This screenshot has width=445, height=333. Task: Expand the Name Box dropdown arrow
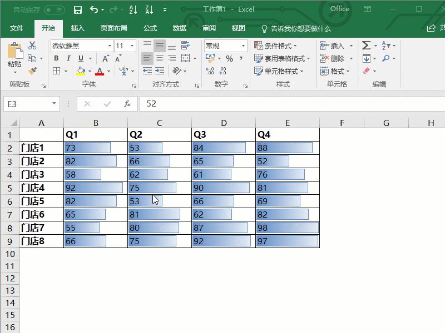coord(54,104)
